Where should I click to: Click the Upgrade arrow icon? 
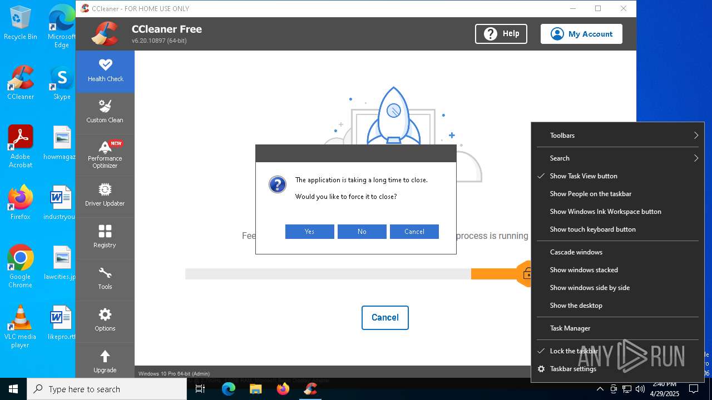coord(105,356)
